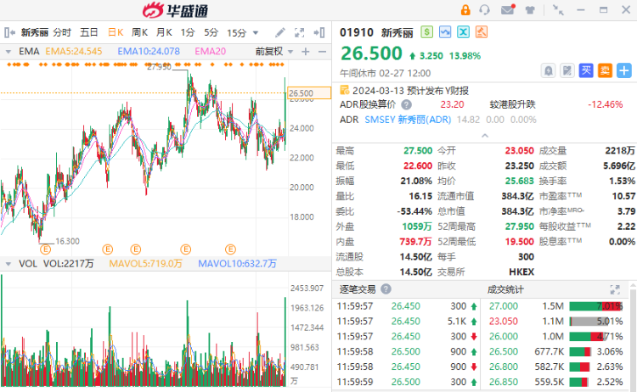Click the EMA10:24.078 indicator label

[149, 52]
